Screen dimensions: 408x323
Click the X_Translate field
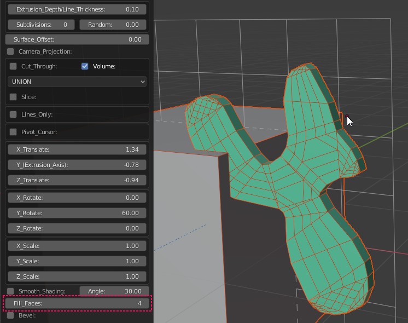[77, 149]
